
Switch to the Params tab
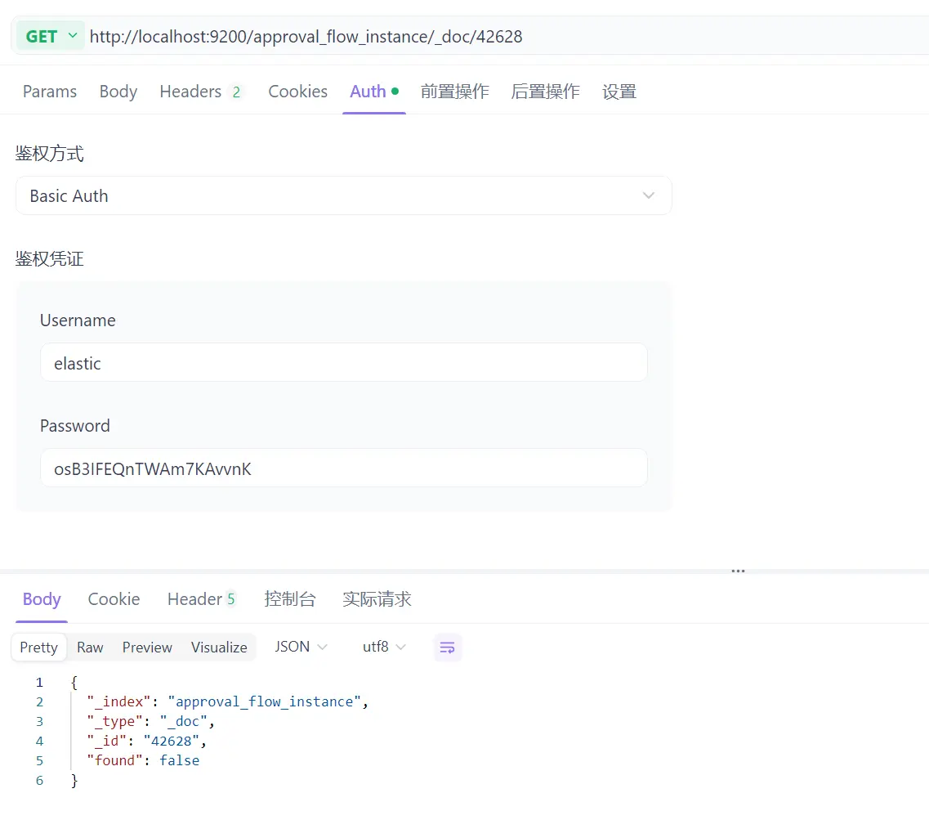49,91
